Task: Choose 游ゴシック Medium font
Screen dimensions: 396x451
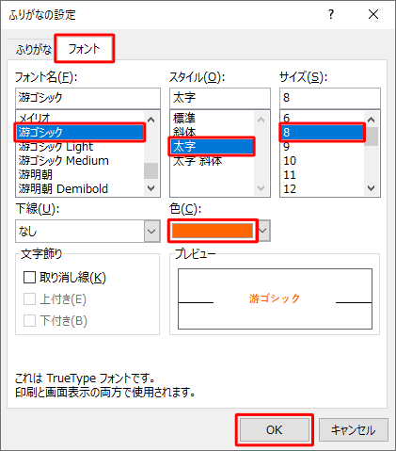Action: [80, 161]
